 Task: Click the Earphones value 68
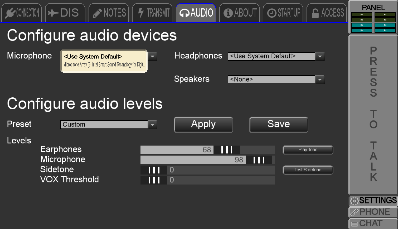tap(207, 150)
